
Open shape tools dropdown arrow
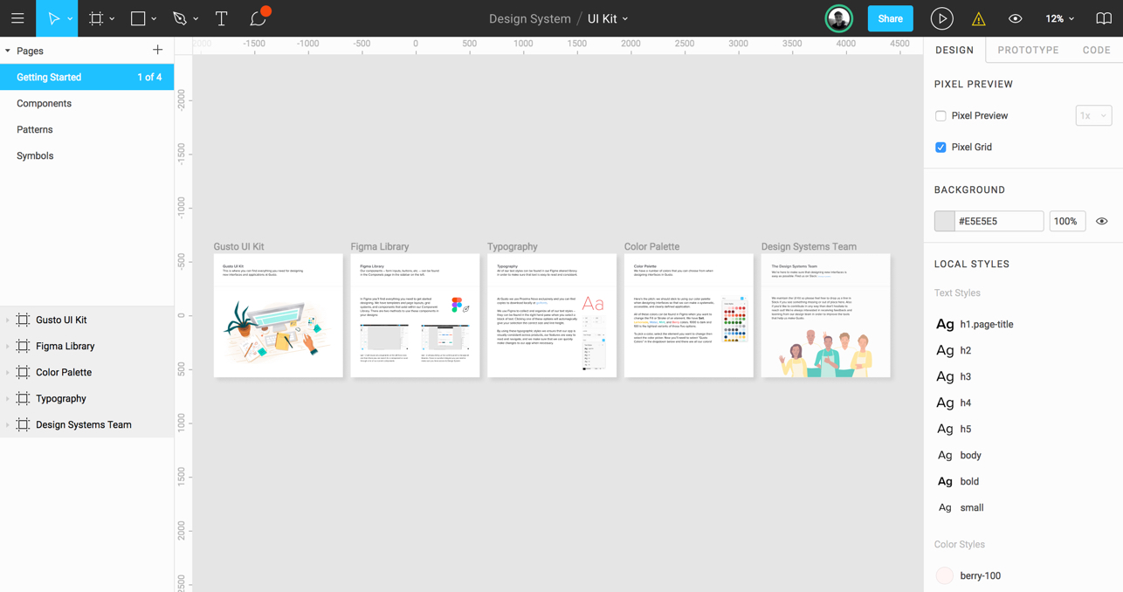[154, 19]
